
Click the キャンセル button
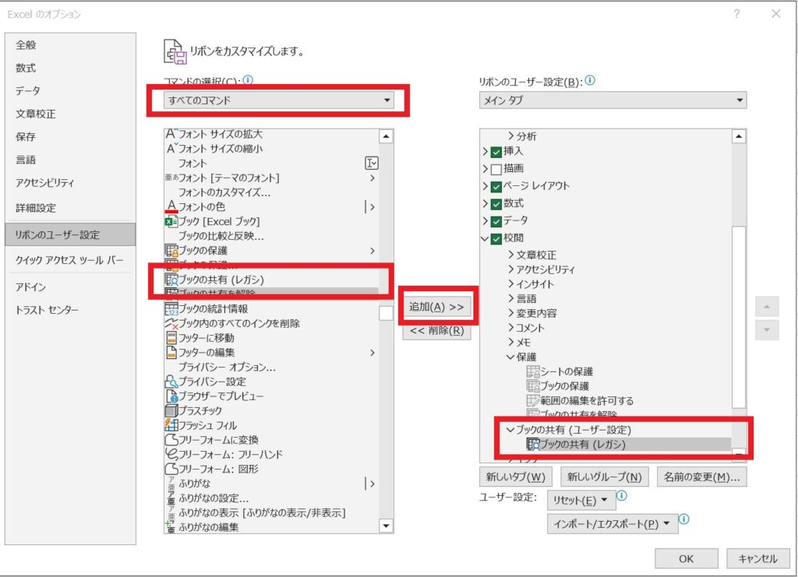(757, 558)
